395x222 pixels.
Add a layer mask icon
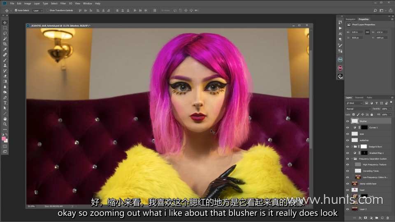tap(365, 218)
